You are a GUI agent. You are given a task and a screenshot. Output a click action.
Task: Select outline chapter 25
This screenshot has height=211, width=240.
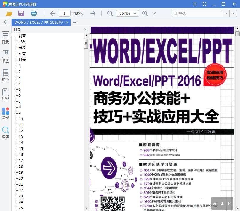click(x=21, y=208)
